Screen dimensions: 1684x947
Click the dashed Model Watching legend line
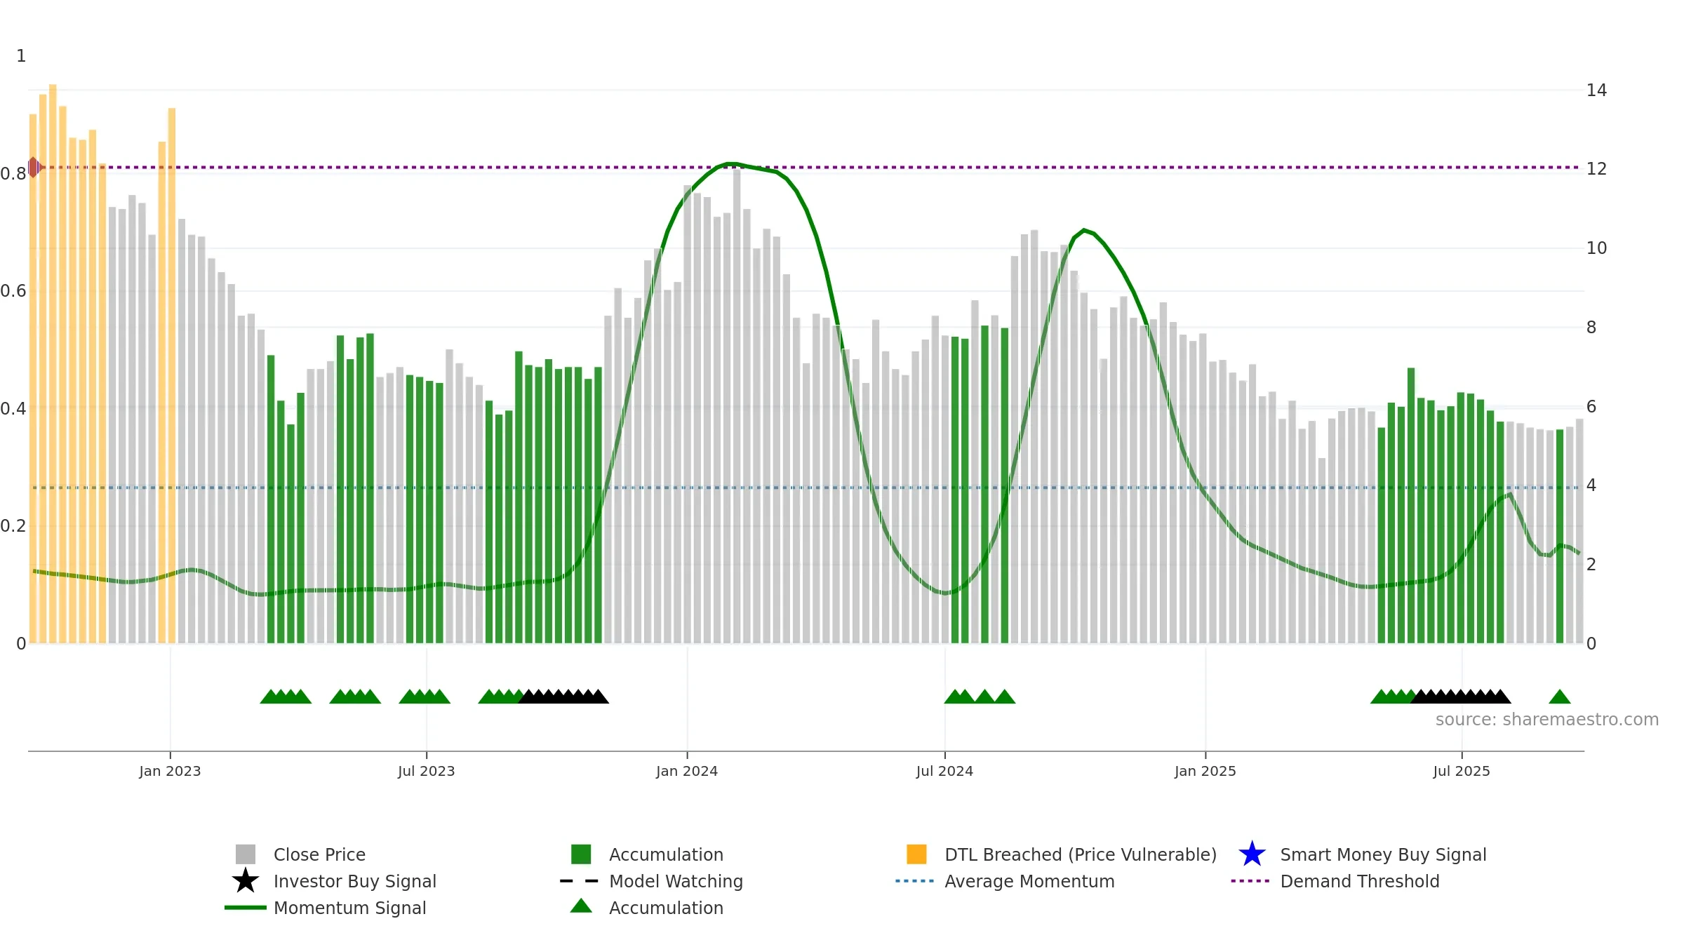click(x=579, y=880)
